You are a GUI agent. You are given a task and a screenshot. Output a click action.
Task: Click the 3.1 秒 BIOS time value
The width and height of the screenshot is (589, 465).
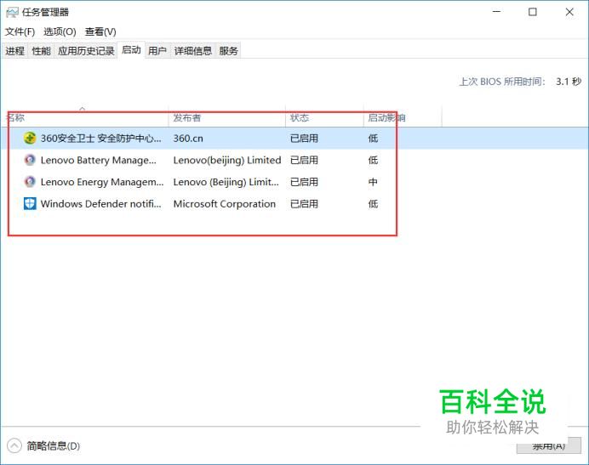pos(569,82)
